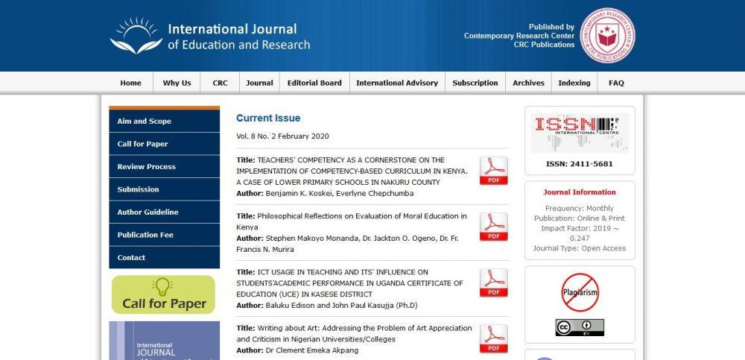Open PDF for ICT Usage in Teaching article
Screen dimensions: 745x360
(494, 283)
